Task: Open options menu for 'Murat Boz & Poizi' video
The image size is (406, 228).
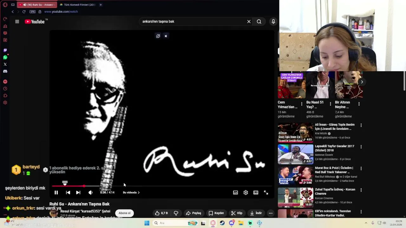Action: tap(361, 168)
